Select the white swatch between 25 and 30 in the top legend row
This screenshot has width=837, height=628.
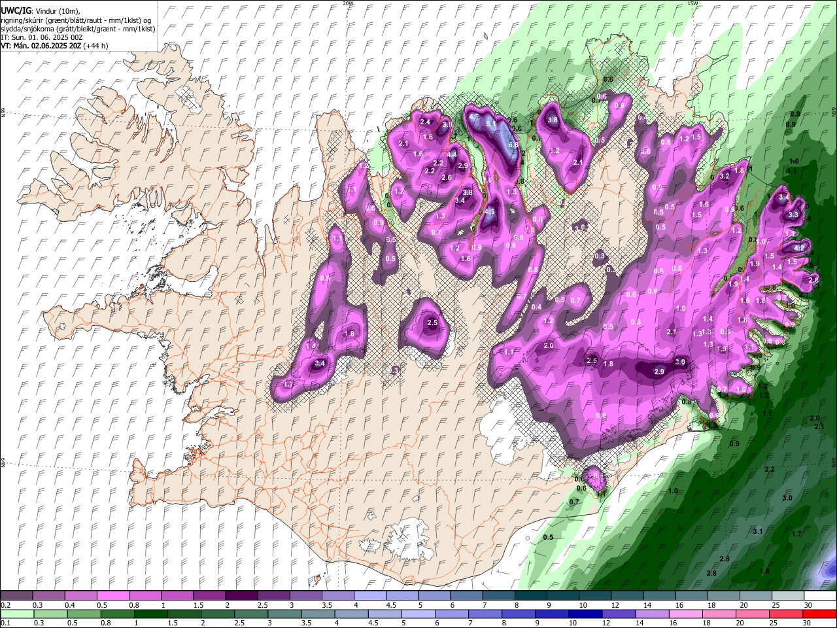click(788, 596)
